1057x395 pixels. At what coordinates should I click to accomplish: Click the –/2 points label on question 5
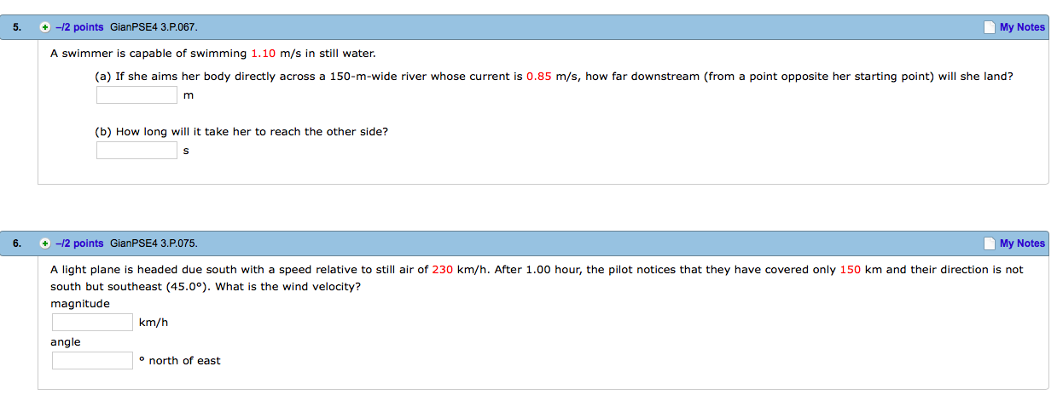pos(79,27)
